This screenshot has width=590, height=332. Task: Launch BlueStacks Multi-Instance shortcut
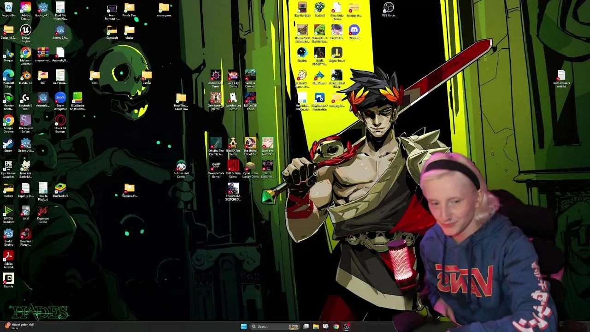77,101
